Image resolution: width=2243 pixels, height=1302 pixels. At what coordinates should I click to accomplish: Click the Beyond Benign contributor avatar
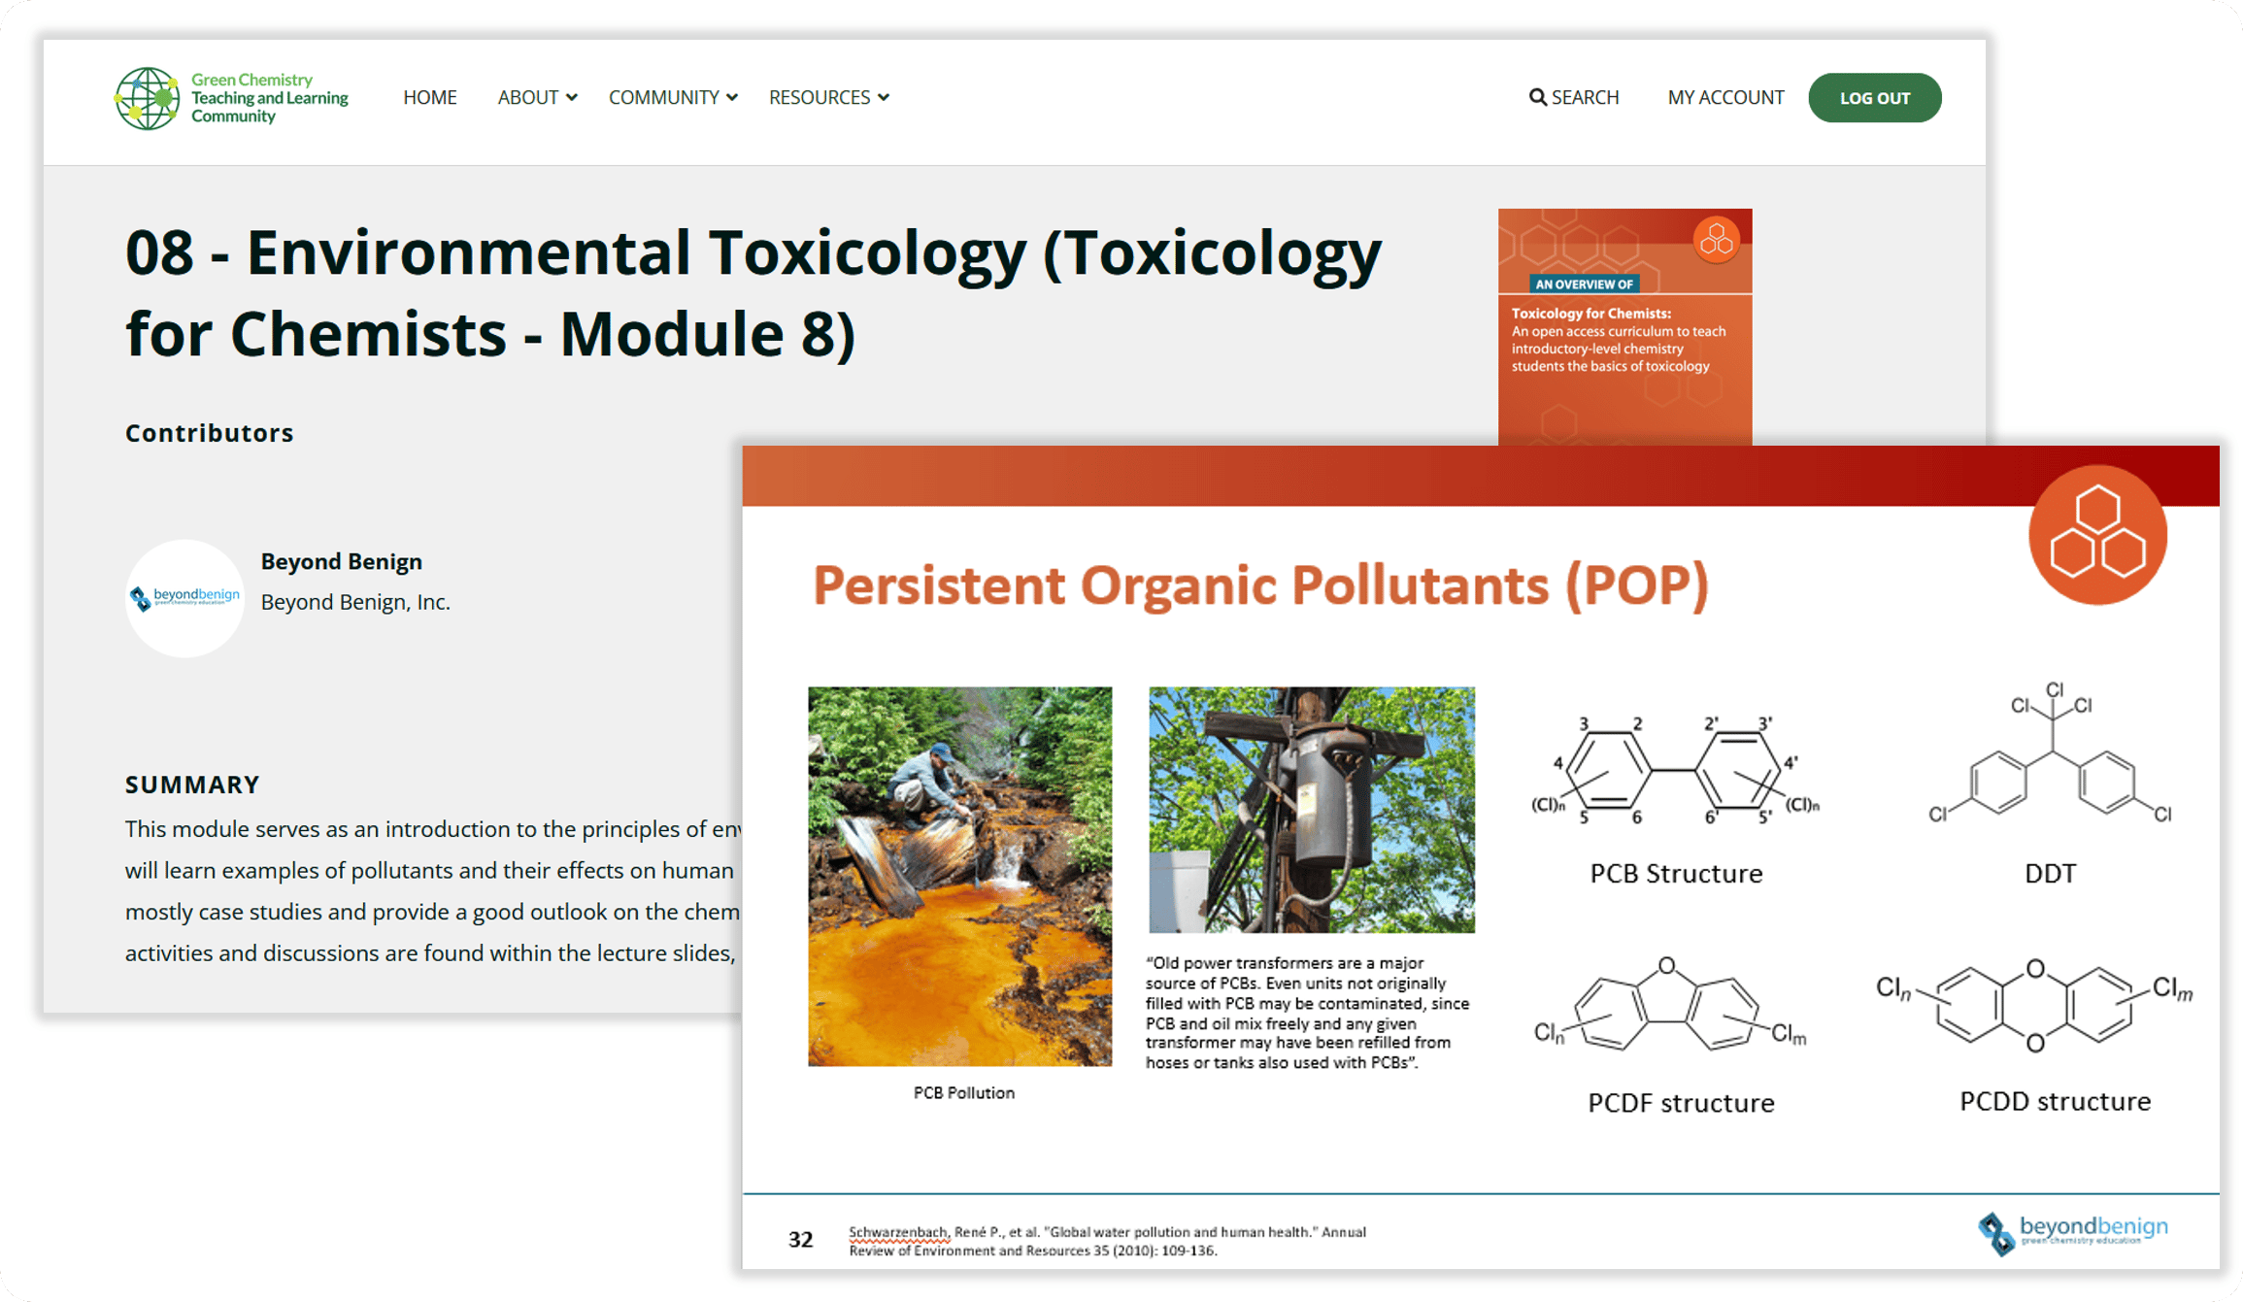(184, 598)
